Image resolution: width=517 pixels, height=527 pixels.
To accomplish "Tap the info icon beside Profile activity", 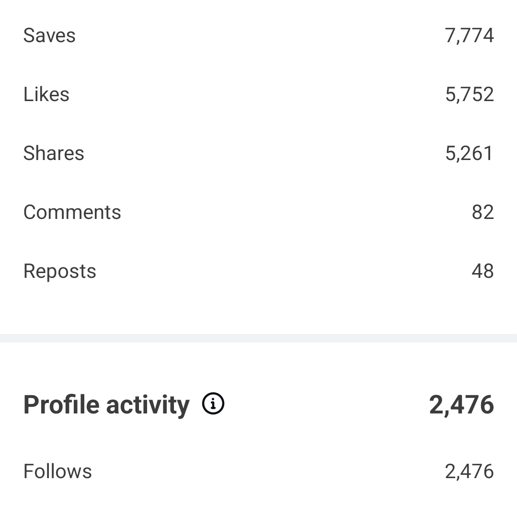I will [213, 403].
